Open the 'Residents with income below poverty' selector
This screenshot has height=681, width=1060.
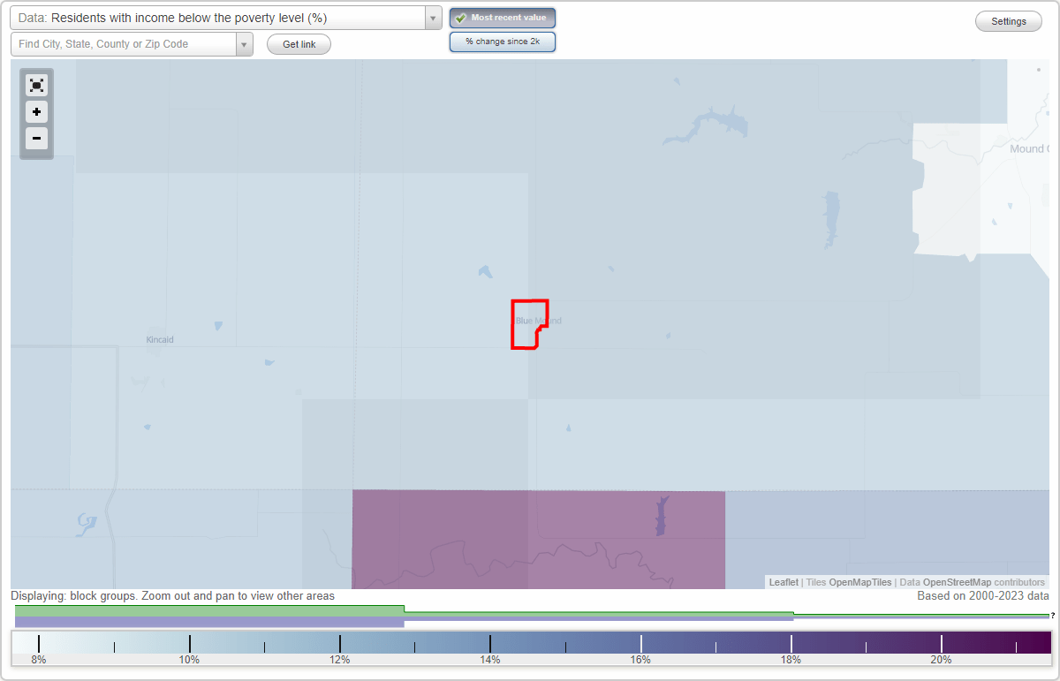[x=221, y=18]
